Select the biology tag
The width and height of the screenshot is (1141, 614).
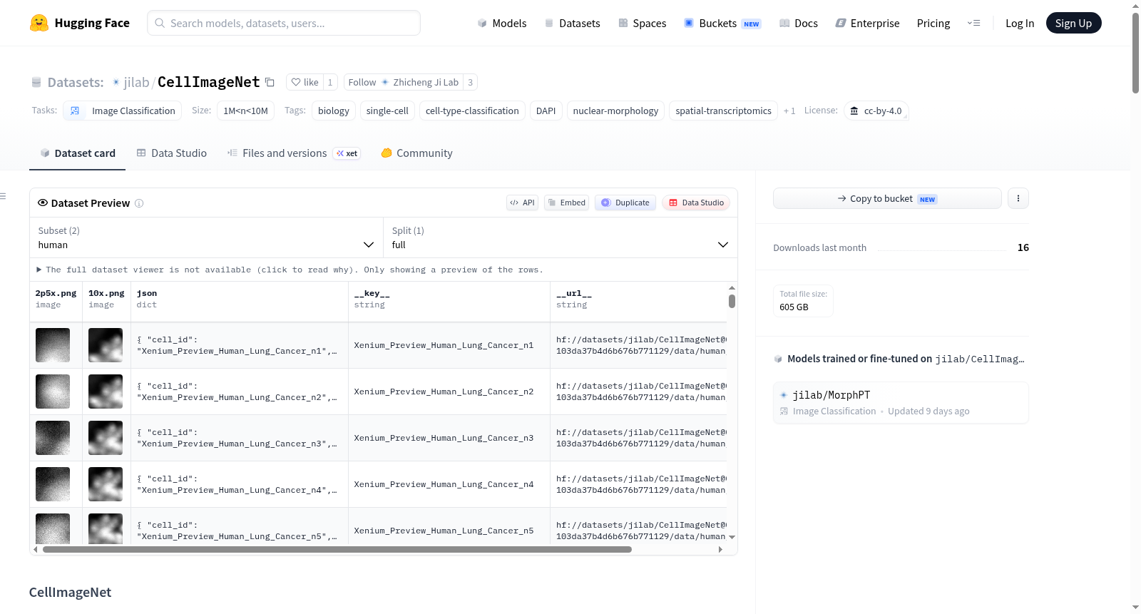tap(334, 111)
